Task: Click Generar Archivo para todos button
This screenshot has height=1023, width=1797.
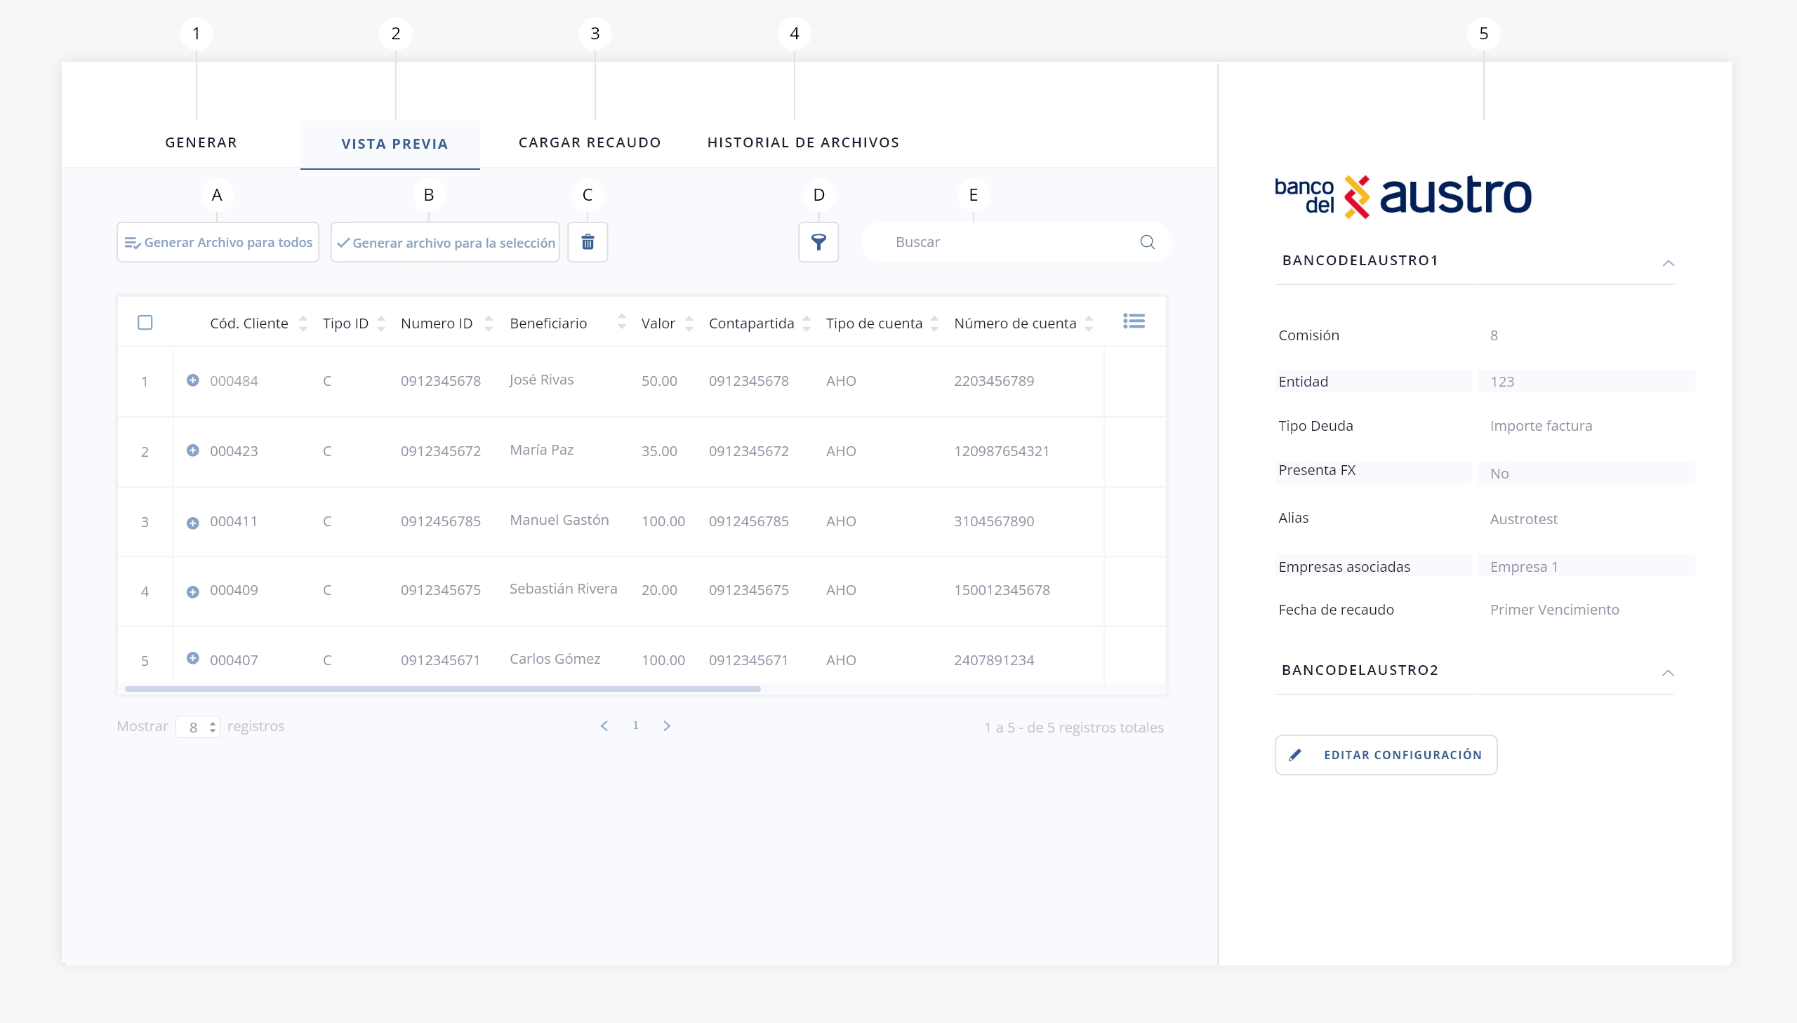Action: pos(218,242)
